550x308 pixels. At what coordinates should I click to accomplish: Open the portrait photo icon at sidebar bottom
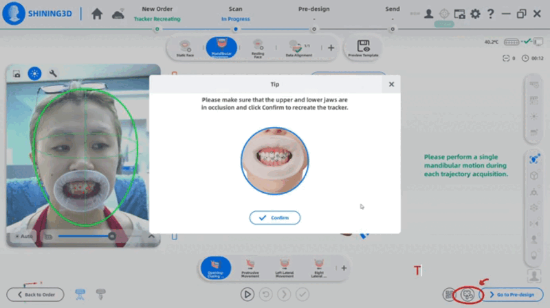[534, 276]
